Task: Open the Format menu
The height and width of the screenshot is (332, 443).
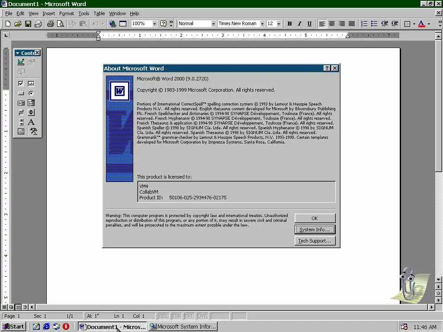Action: point(66,13)
